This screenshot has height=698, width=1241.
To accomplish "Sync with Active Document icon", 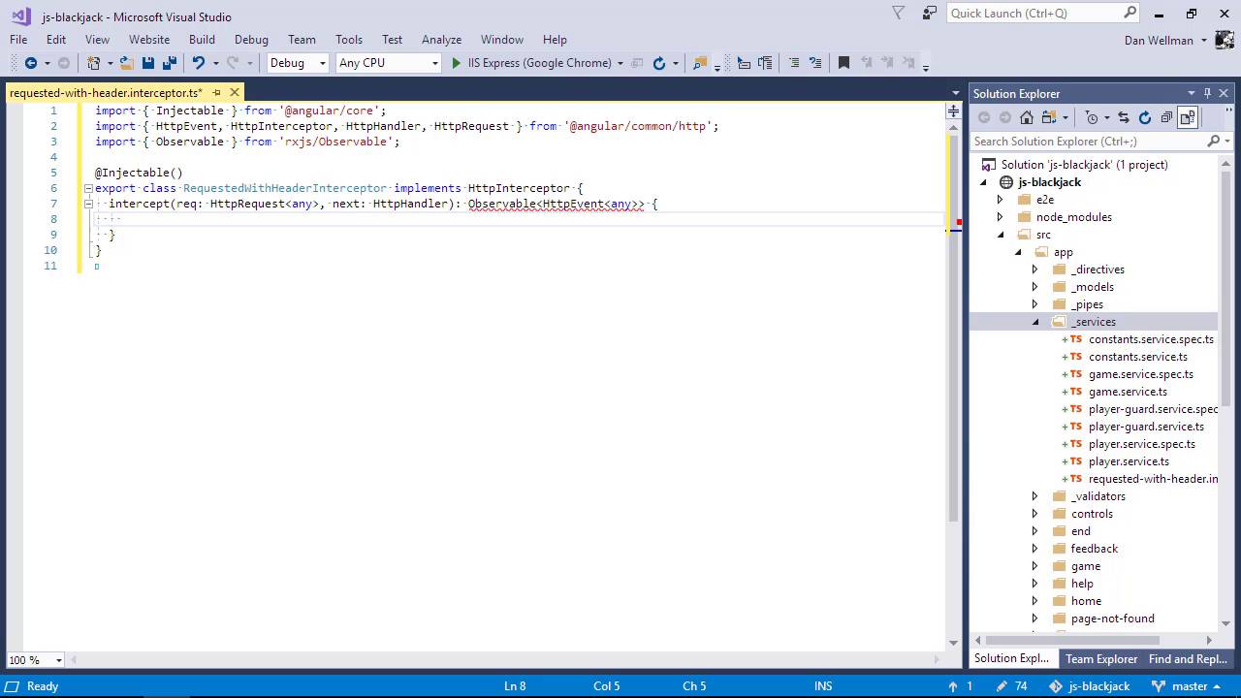I will (1124, 117).
